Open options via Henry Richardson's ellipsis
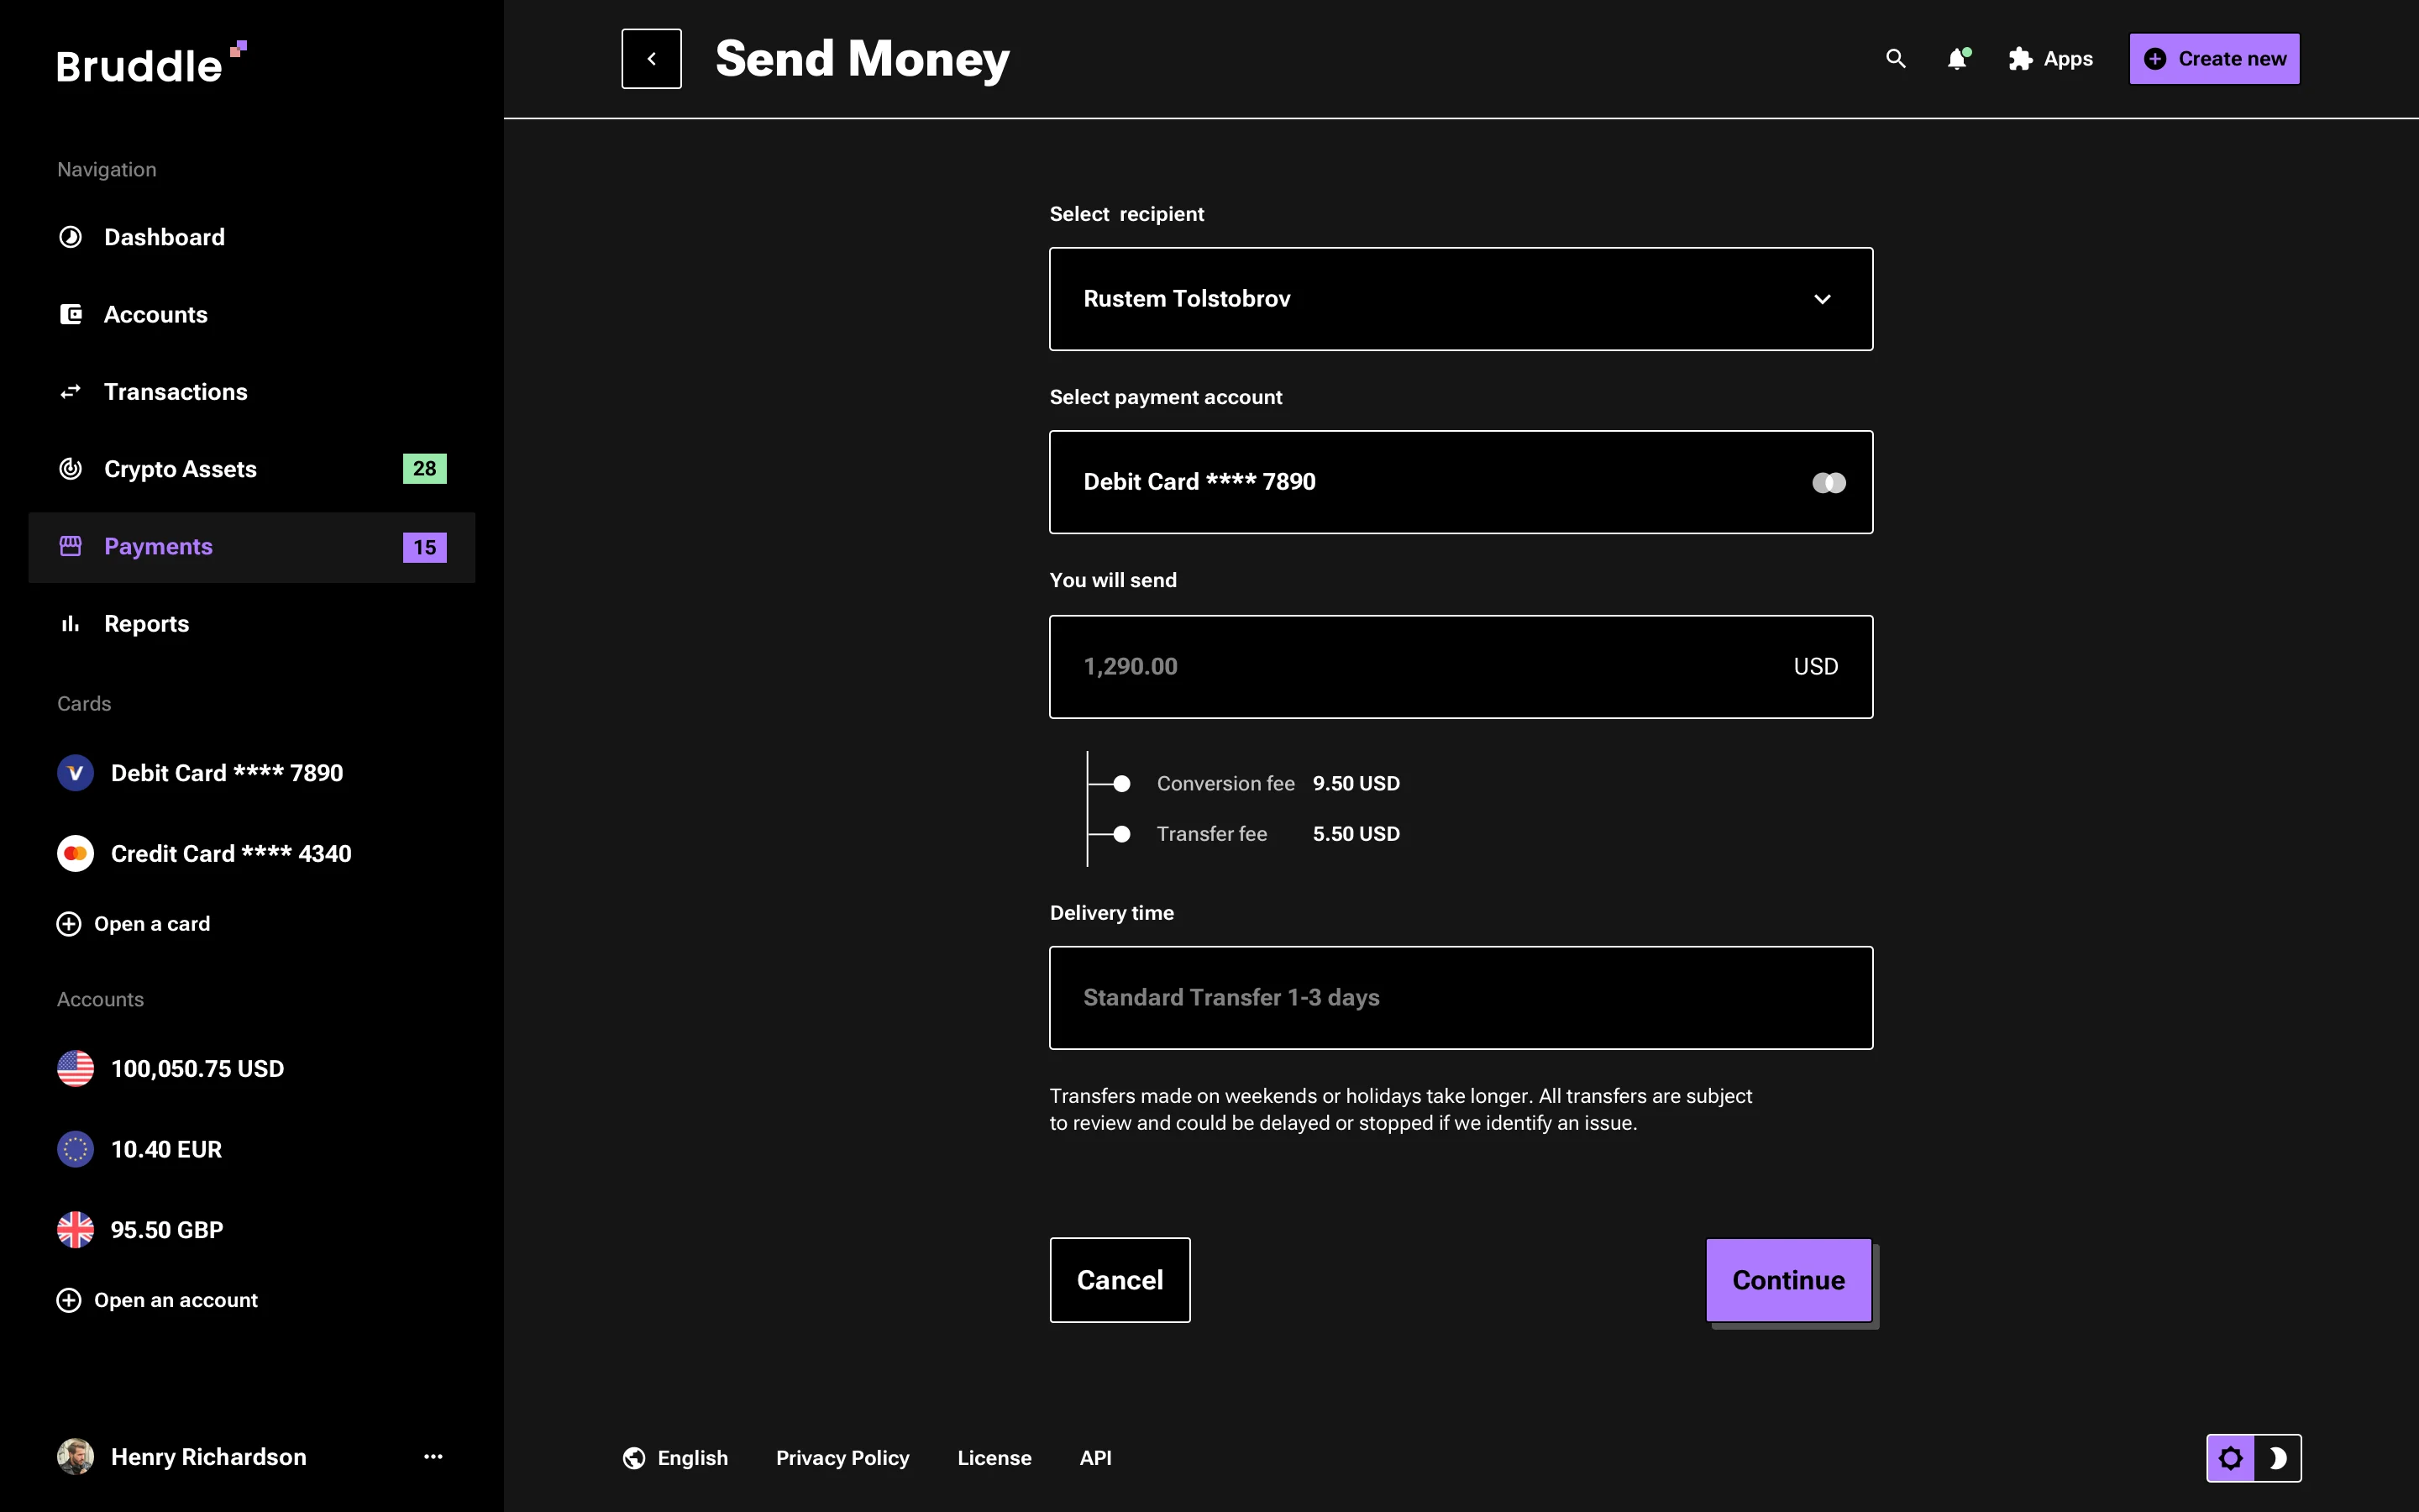 (x=433, y=1457)
